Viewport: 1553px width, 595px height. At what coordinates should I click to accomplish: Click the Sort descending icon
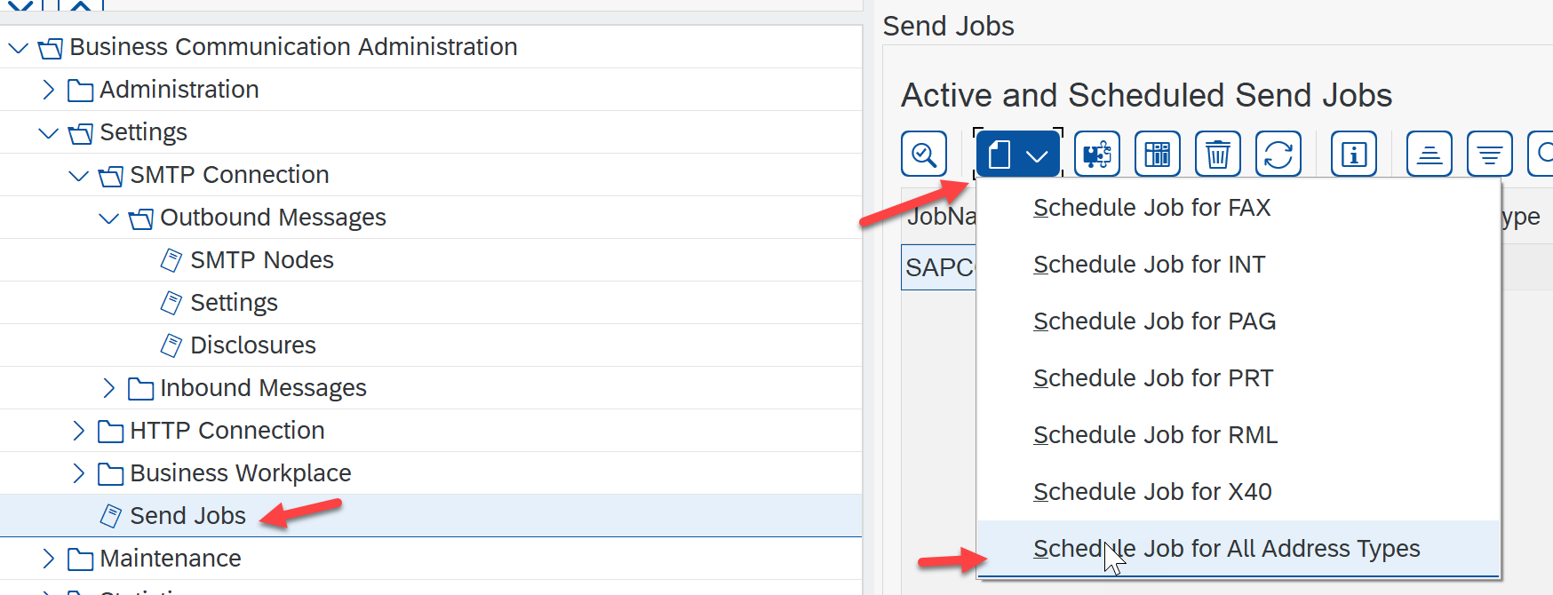(x=1490, y=155)
